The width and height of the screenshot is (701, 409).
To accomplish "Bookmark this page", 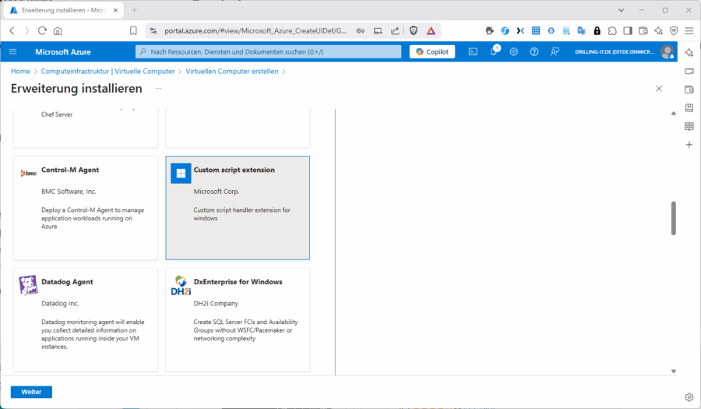I will tap(133, 30).
